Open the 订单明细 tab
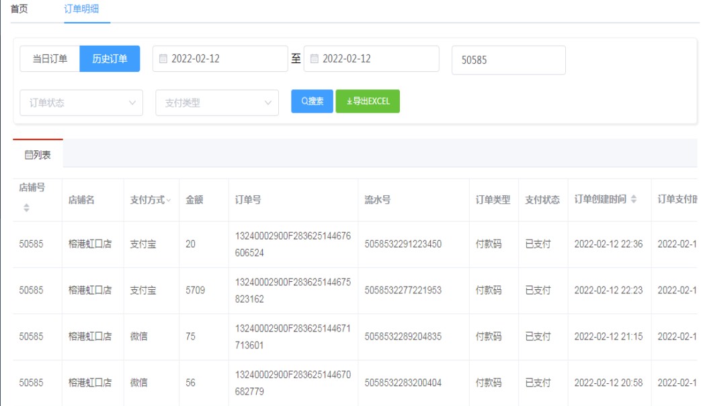 (87, 9)
